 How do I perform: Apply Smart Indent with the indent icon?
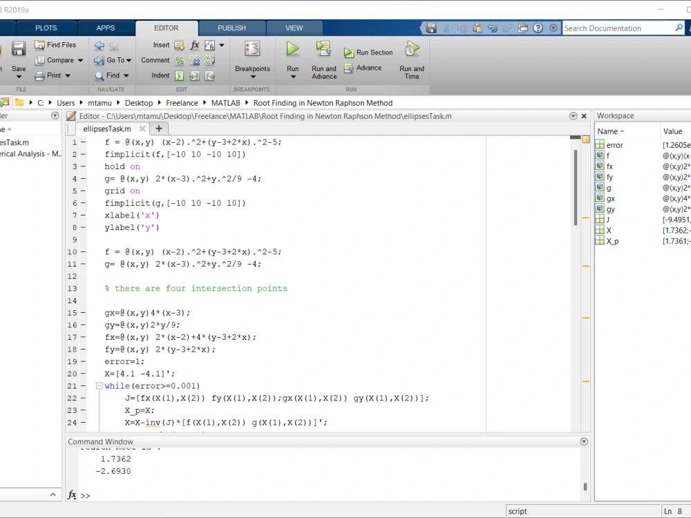(179, 75)
